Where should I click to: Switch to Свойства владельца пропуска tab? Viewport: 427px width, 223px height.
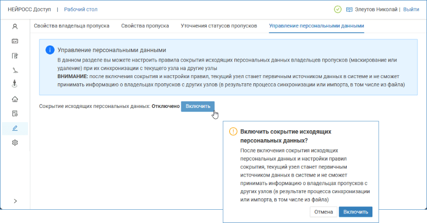pyautogui.click(x=72, y=26)
